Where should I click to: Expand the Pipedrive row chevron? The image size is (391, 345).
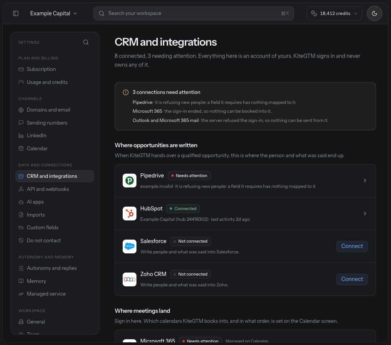365,181
